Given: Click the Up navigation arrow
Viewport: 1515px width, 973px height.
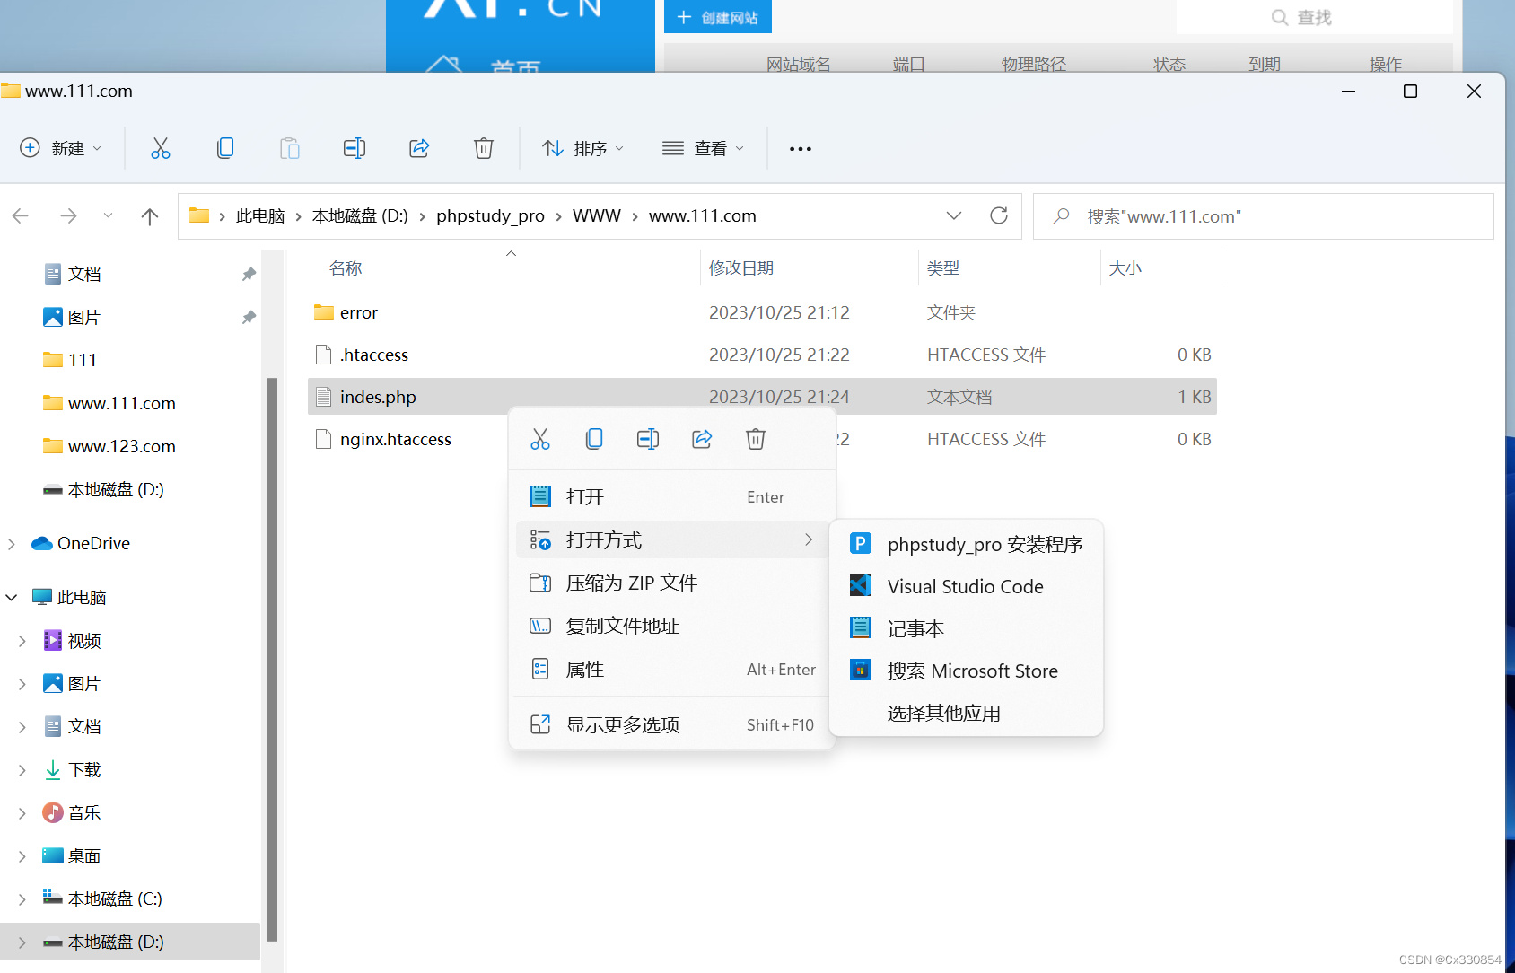Looking at the screenshot, I should (149, 215).
